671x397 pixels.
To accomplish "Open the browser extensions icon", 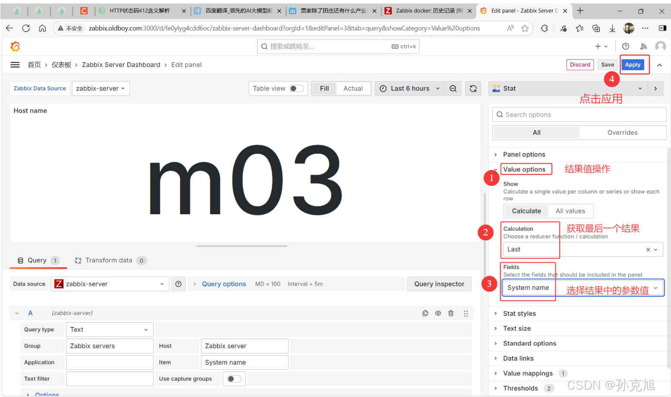I will (x=545, y=28).
